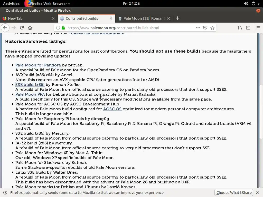Click the bold 'You should not use these builds' text

coord(165,51)
